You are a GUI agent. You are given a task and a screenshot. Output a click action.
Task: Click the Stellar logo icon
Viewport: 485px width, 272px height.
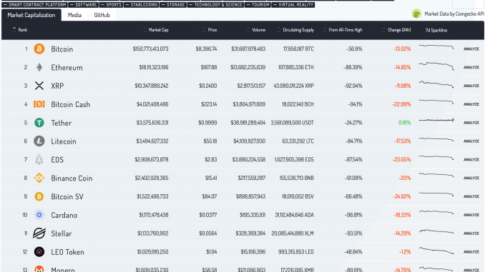click(x=39, y=233)
